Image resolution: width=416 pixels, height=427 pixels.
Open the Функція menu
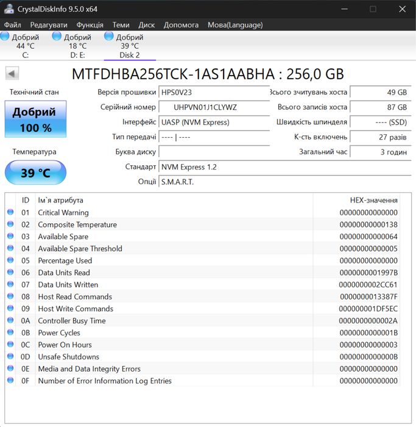click(90, 25)
